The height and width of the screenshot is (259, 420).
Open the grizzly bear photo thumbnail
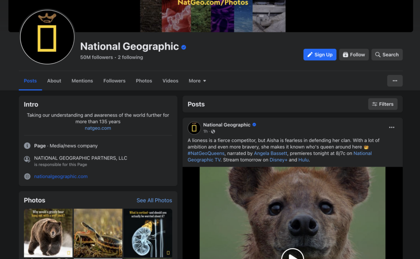48,233
